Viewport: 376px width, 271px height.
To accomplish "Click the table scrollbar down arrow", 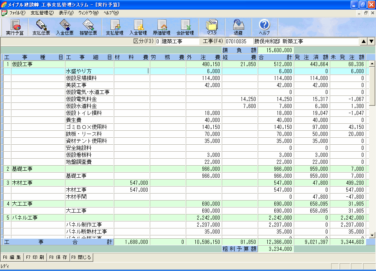I will click(372, 235).
